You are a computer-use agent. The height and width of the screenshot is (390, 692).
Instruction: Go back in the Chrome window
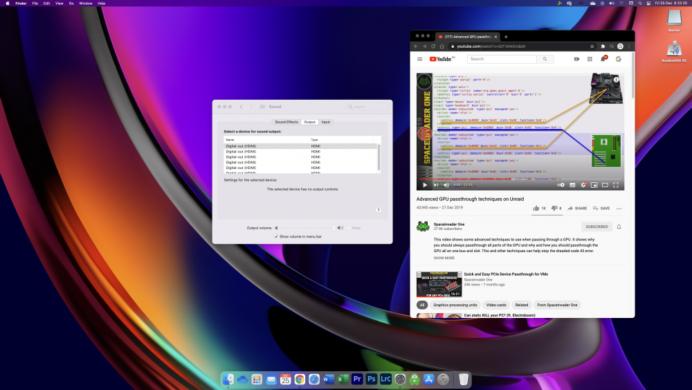coord(416,46)
